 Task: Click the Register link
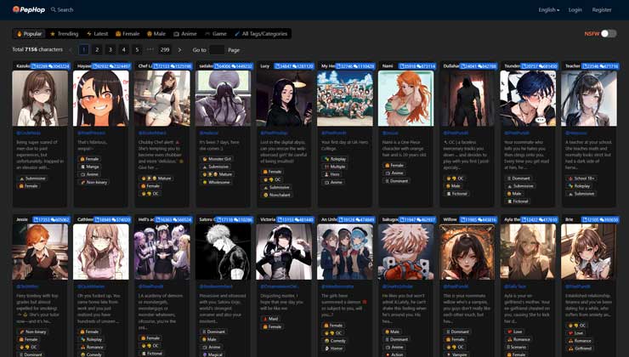(x=602, y=10)
